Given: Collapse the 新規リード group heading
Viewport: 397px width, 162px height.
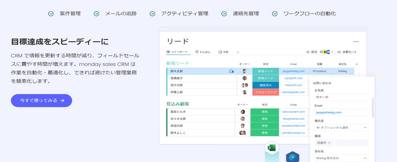Looking at the screenshot, I should (178, 63).
